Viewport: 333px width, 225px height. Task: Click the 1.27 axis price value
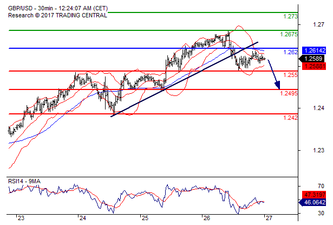318,25
